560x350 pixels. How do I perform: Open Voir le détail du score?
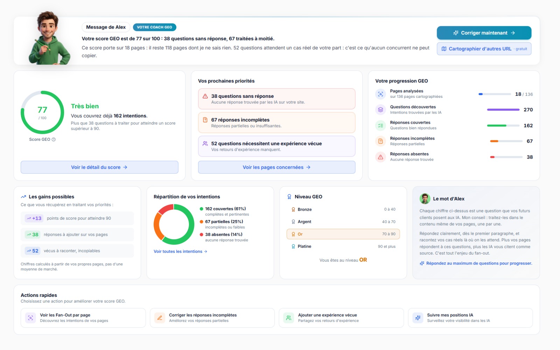point(99,167)
